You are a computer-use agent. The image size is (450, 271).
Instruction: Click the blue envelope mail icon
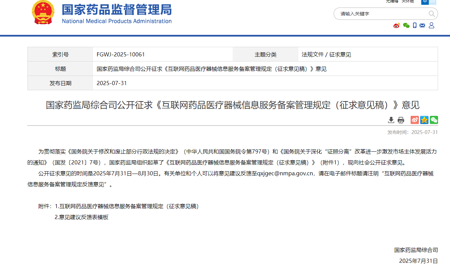(x=422, y=25)
